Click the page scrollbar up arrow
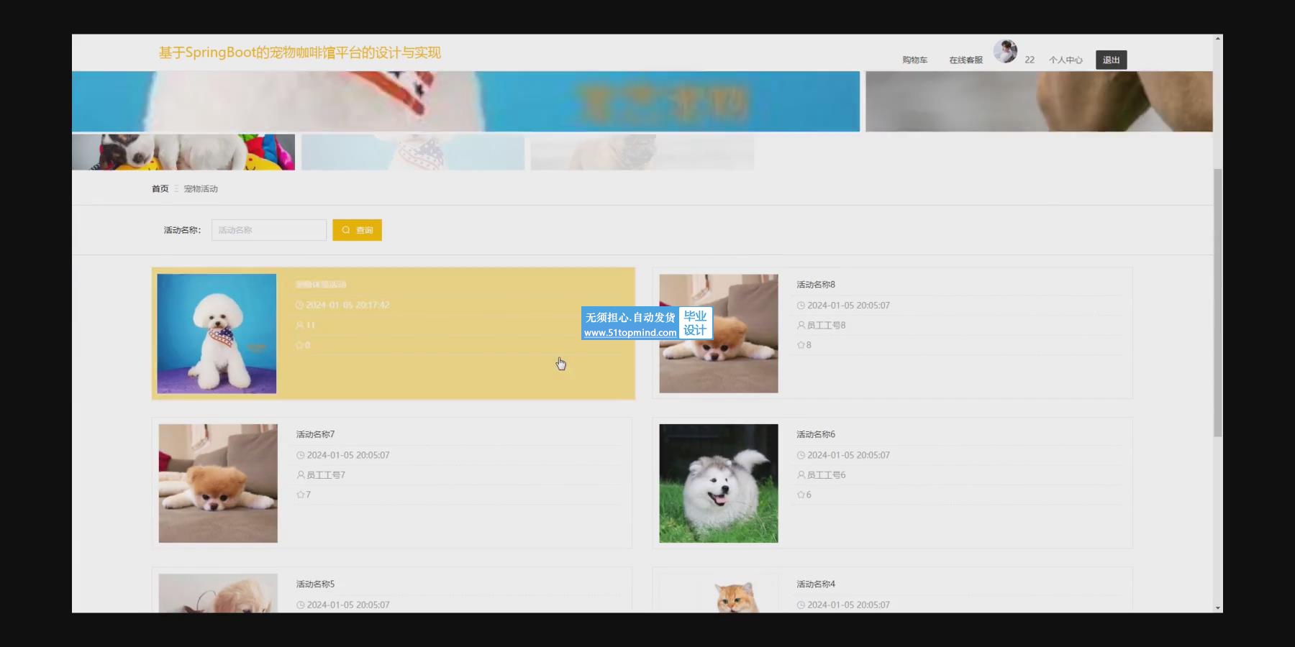Viewport: 1295px width, 647px height. click(x=1217, y=38)
